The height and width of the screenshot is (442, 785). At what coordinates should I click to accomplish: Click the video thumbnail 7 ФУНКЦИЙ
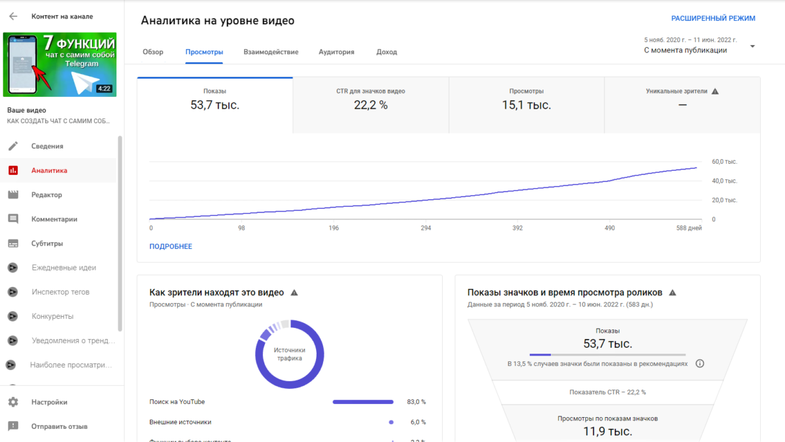point(60,65)
